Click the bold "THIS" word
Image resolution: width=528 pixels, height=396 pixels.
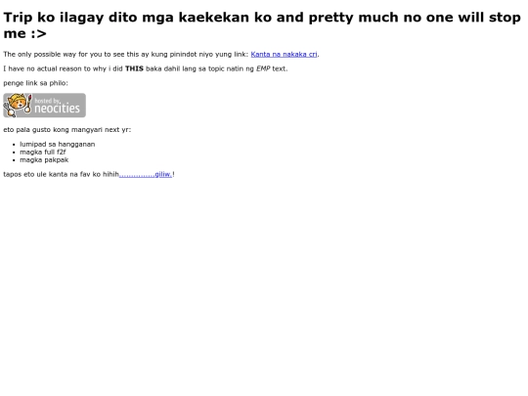coord(134,68)
